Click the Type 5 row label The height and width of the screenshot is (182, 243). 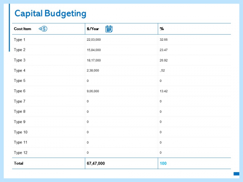[x=20, y=81]
